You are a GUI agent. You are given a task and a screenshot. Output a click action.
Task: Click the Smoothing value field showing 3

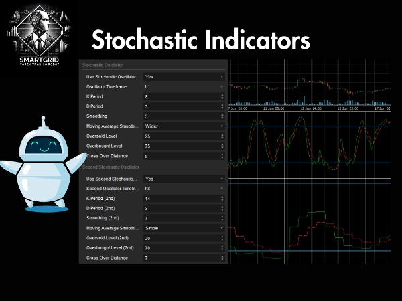pos(181,116)
